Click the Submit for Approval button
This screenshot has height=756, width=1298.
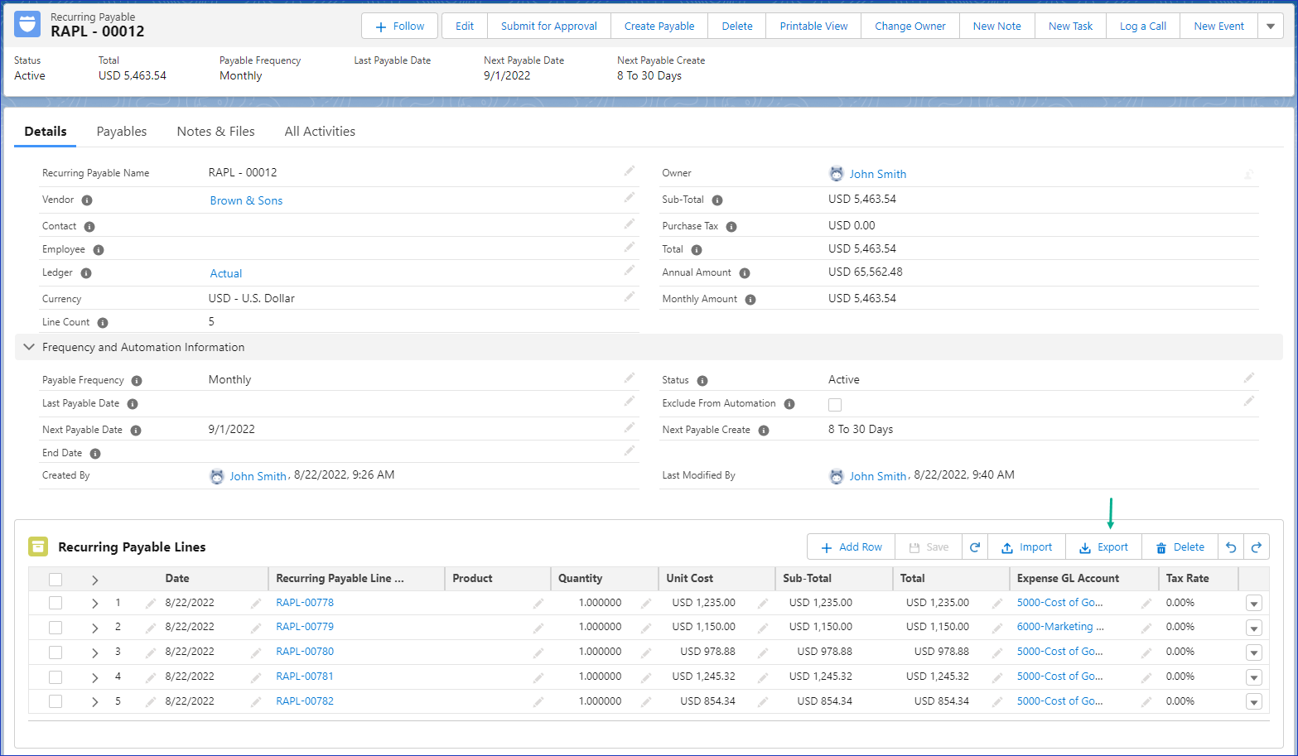click(x=548, y=26)
